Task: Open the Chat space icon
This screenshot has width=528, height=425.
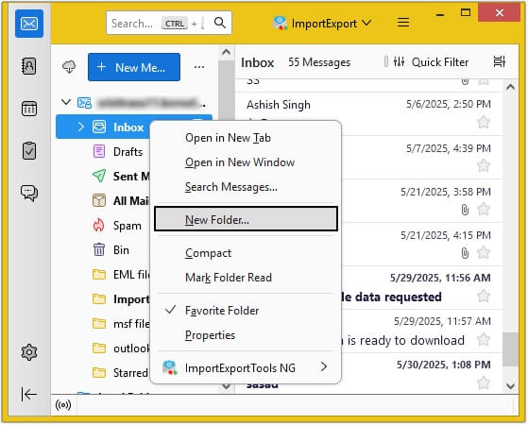Action: point(29,193)
